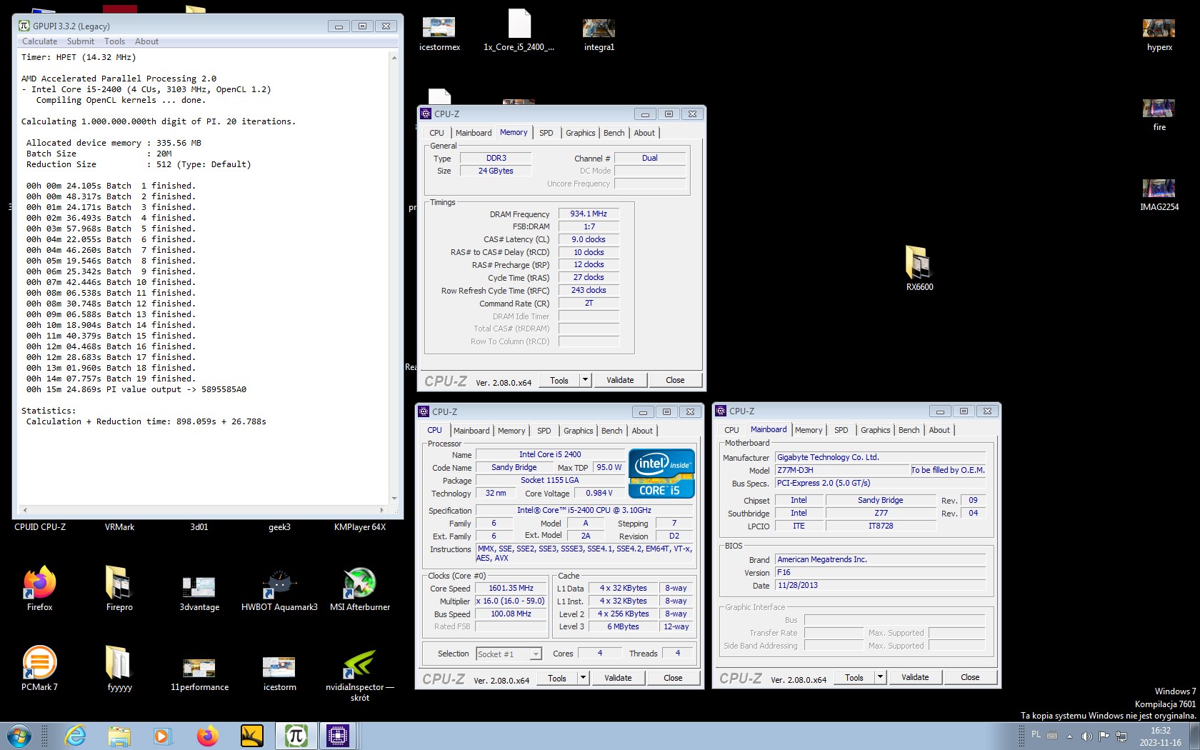This screenshot has height=750, width=1200.
Task: Switch to Graphics tab in Memory CPU-Z window
Action: click(x=581, y=133)
